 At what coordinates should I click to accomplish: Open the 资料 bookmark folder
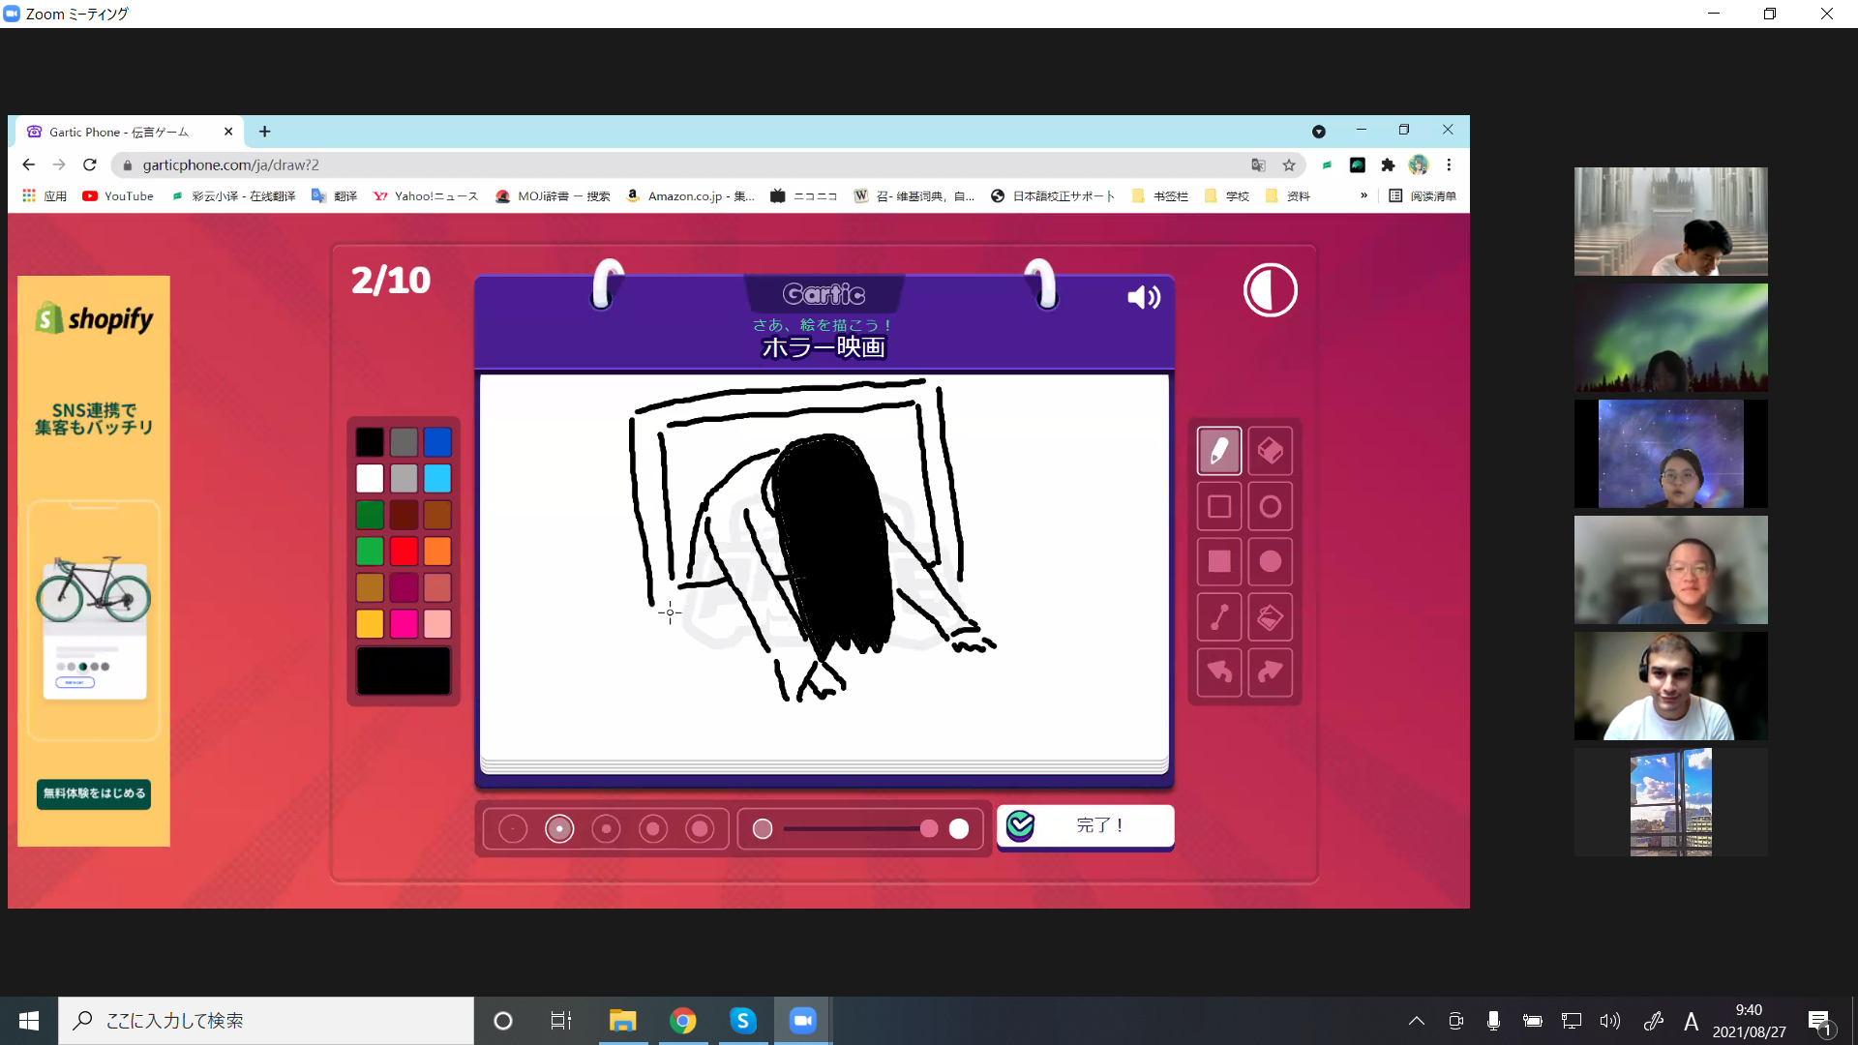coord(1288,195)
